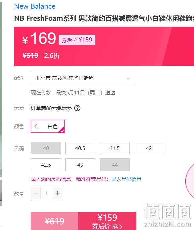Click the sold-out size 40 option
Screen dimensions: 194x230
[x=46, y=148]
